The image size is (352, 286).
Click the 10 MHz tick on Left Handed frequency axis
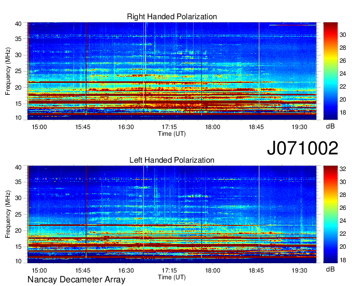(19, 261)
